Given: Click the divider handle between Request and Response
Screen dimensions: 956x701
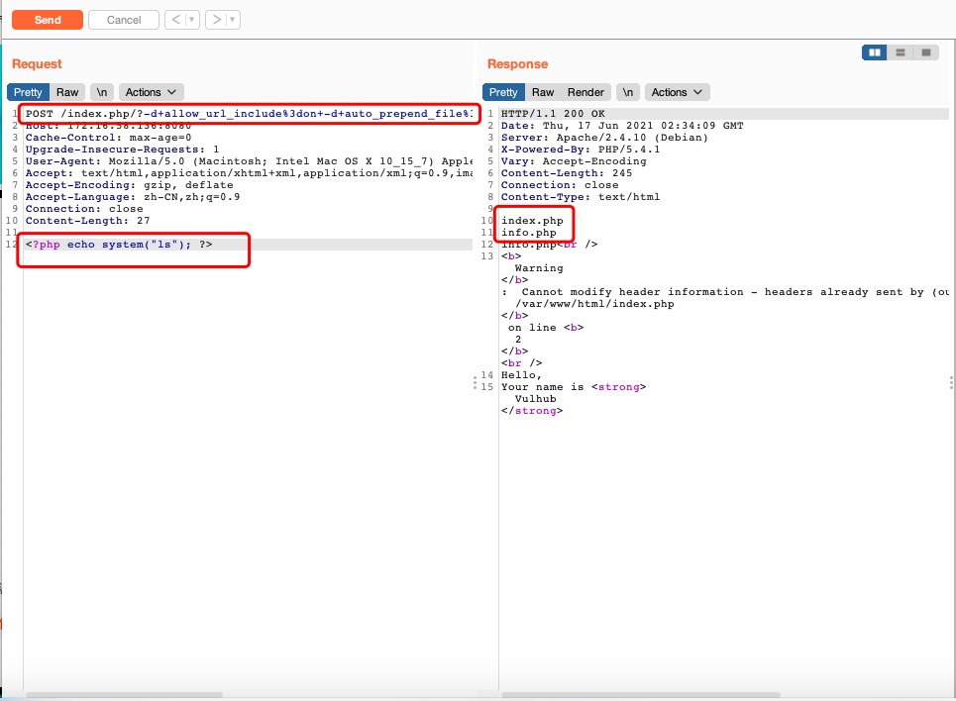Looking at the screenshot, I should click(475, 383).
